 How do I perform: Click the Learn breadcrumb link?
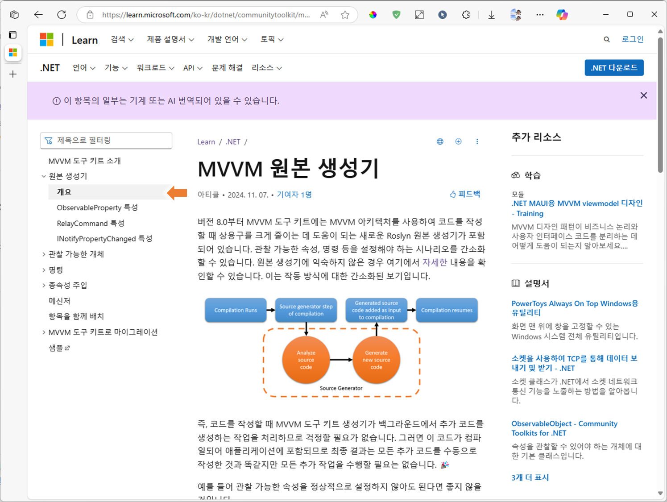point(206,142)
